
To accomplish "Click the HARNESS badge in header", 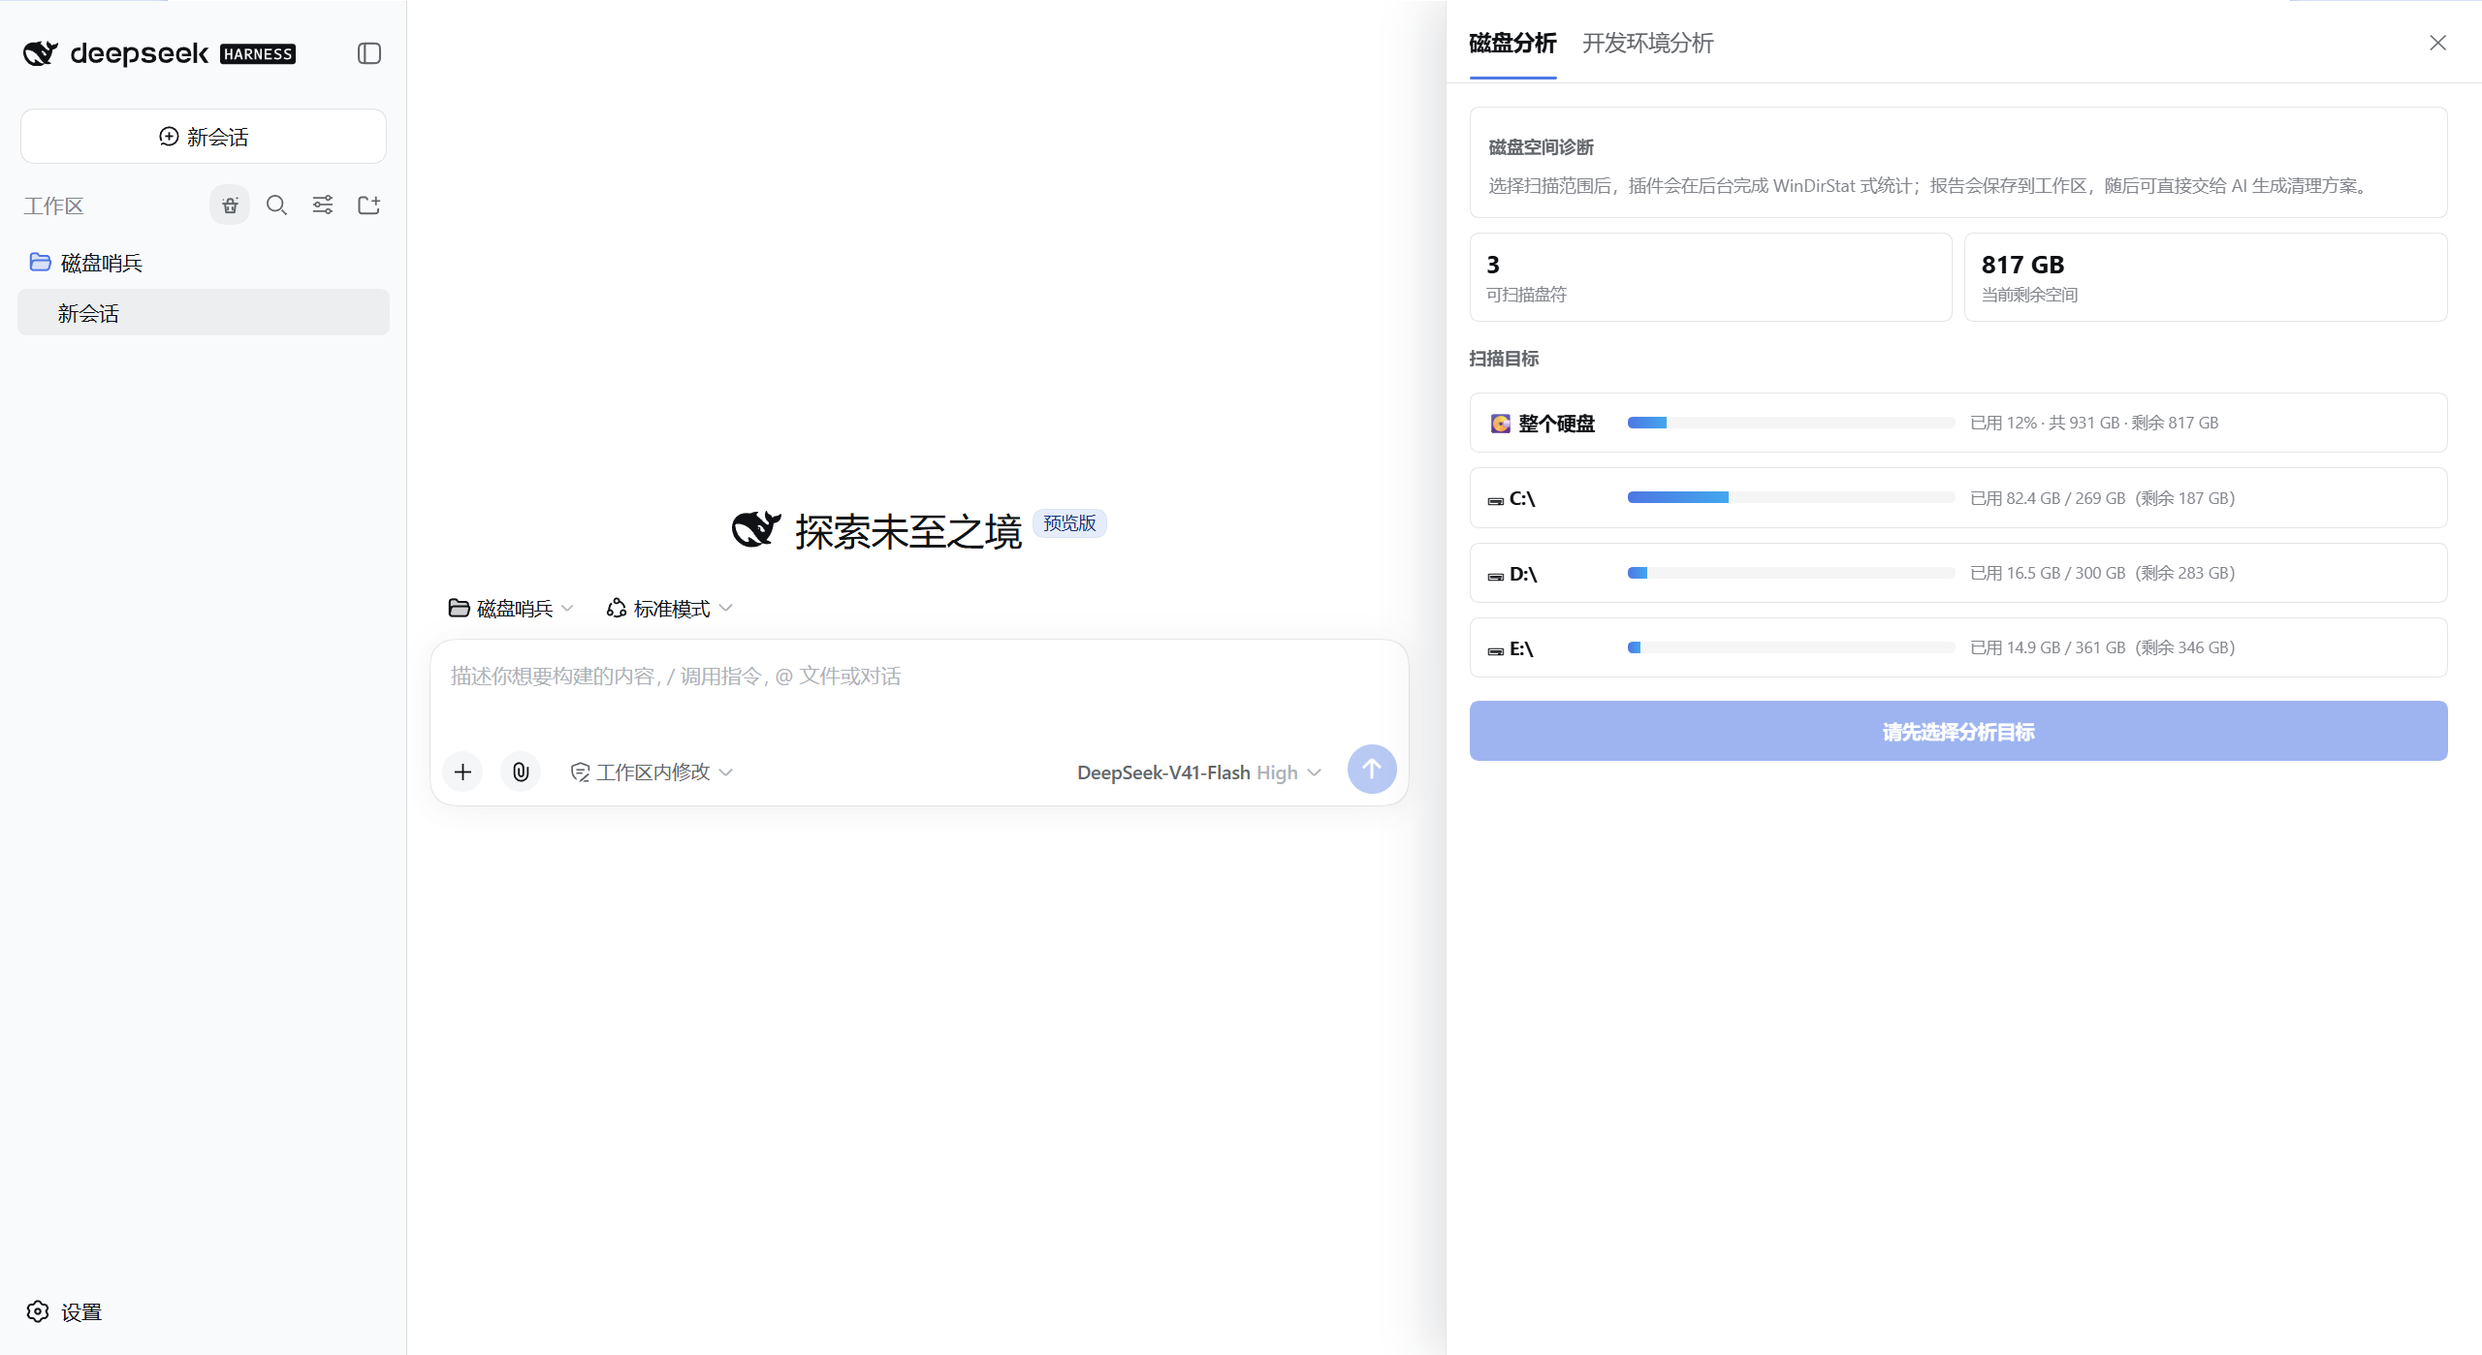I will click(258, 54).
